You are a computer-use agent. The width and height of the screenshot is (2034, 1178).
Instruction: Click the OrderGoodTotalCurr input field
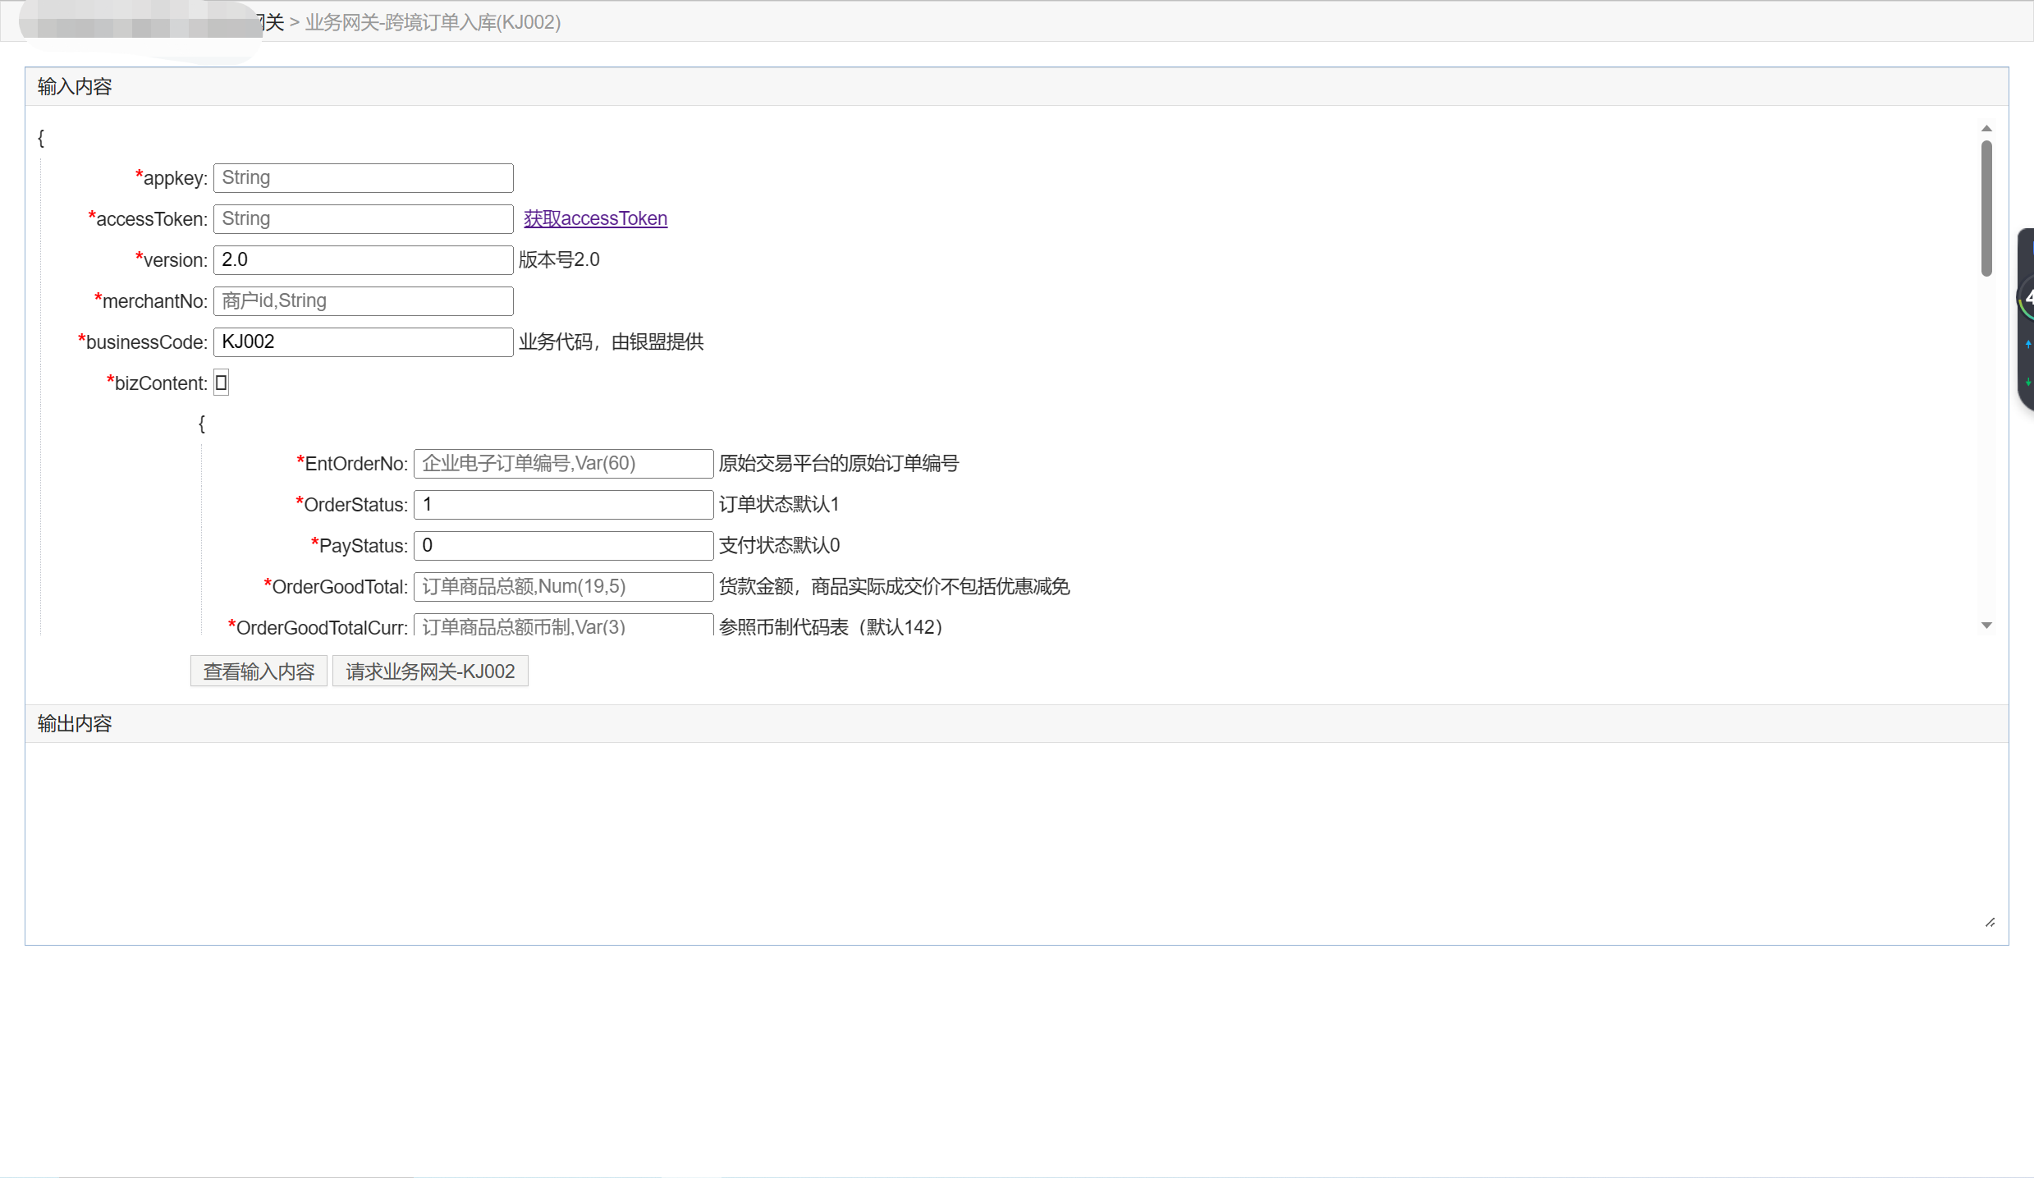[563, 626]
